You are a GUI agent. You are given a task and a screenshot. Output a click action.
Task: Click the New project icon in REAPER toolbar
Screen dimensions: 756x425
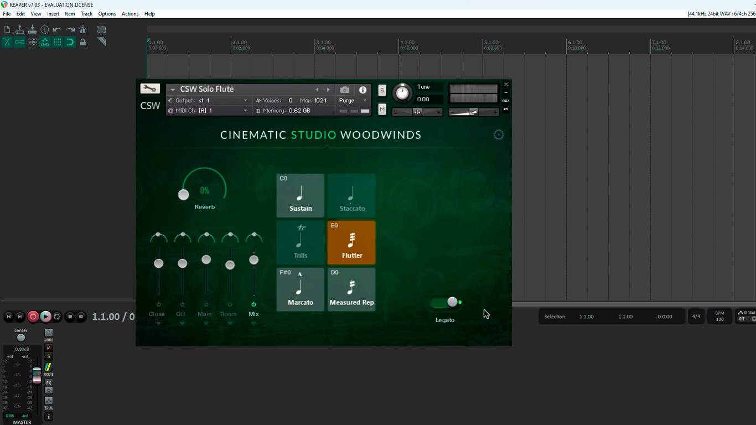7,29
